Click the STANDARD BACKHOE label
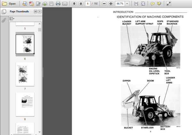Image resolution: width=192 pixels, height=135 pixels. point(172,23)
